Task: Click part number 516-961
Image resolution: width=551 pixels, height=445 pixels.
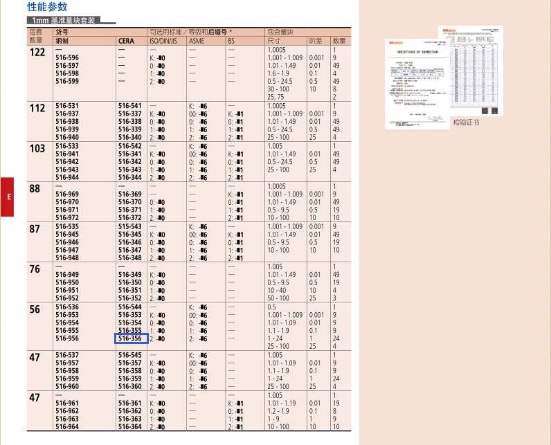Action: click(67, 403)
